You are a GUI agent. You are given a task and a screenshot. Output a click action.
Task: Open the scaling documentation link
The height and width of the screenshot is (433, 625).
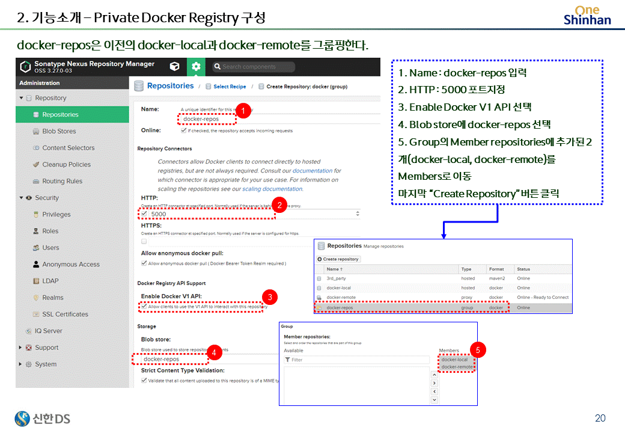(272, 189)
